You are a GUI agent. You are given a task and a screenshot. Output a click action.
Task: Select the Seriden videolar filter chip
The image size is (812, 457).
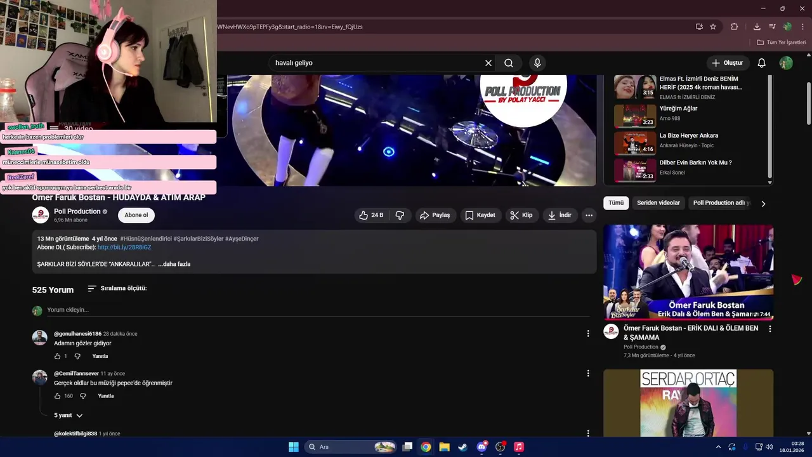click(658, 203)
